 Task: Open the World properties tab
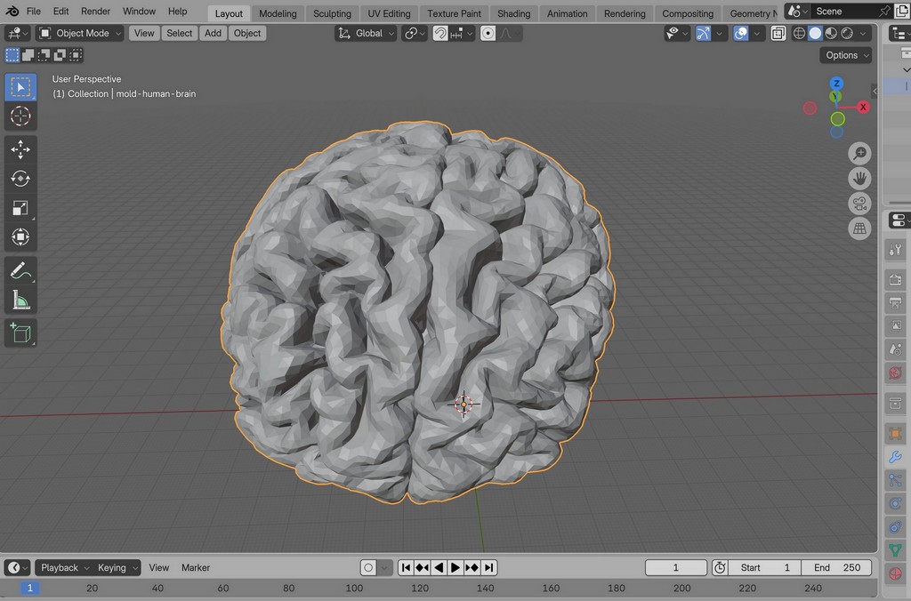tap(895, 373)
